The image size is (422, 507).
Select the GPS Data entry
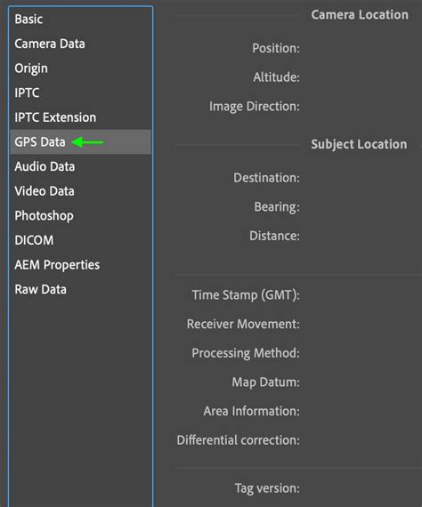tap(81, 142)
